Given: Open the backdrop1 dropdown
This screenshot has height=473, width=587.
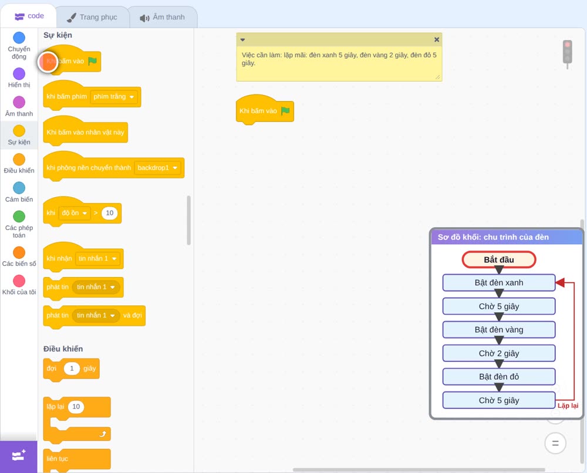Looking at the screenshot, I should click(x=157, y=168).
